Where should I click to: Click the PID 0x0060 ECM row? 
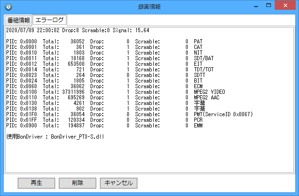point(104,86)
